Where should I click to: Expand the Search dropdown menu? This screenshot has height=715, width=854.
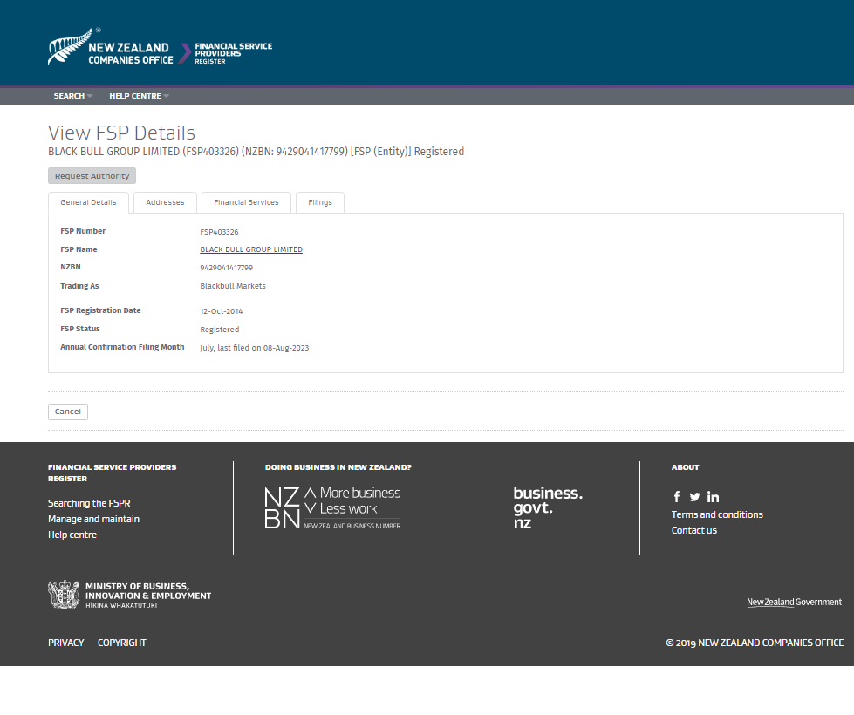(72, 96)
